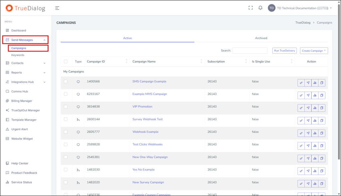Open the Billing Manager

click(22, 101)
